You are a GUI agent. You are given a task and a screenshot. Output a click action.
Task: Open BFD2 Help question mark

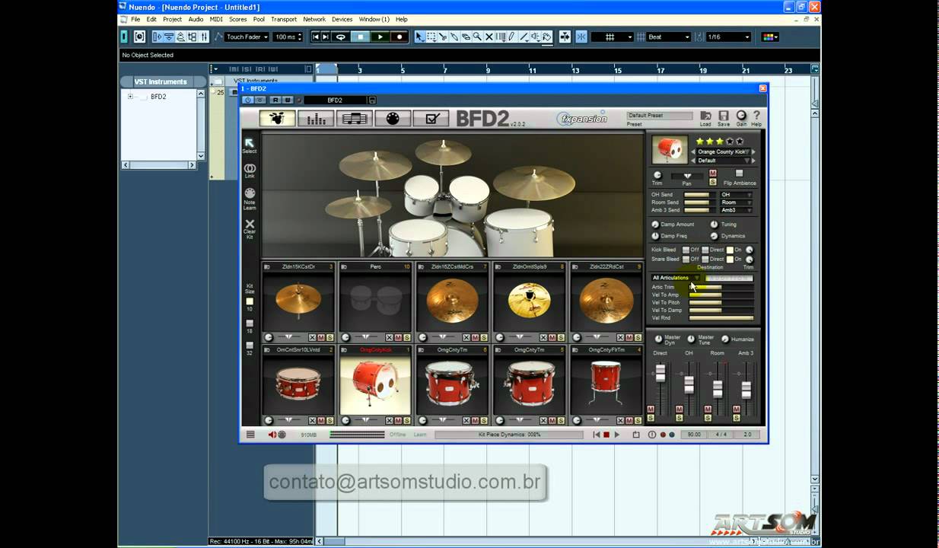pos(756,118)
